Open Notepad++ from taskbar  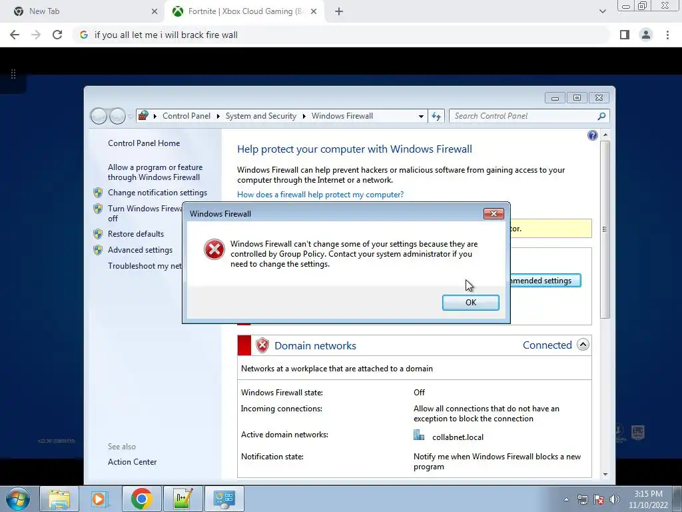click(182, 499)
